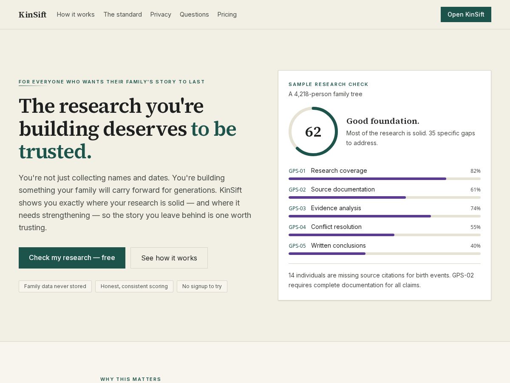This screenshot has height=383, width=510.
Task: Select the Honest, consistent scoring tag
Action: point(134,286)
